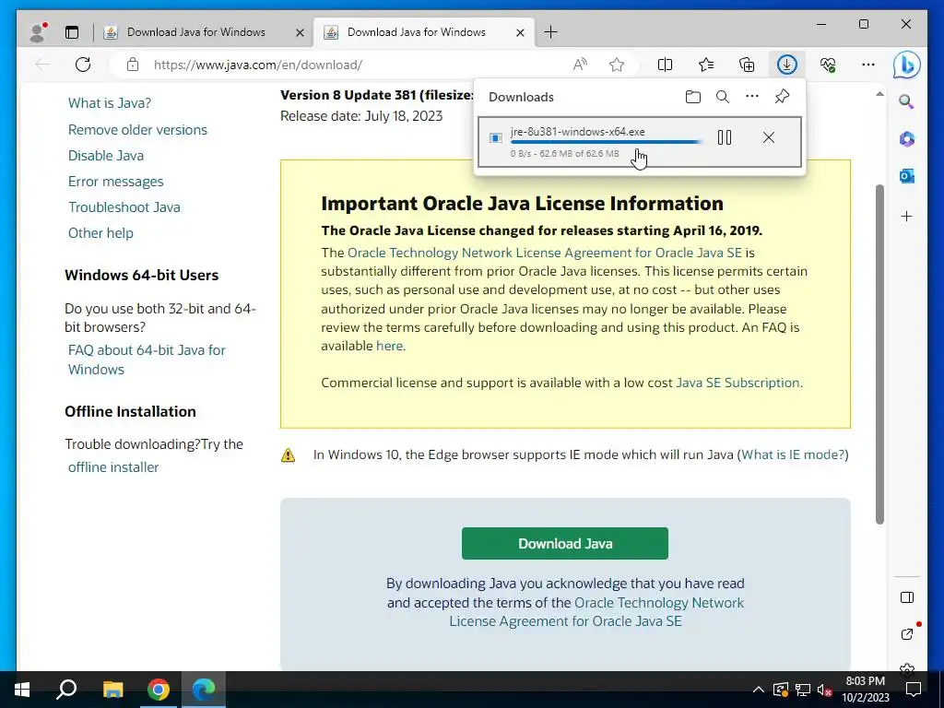Click the offline installer link
The height and width of the screenshot is (708, 944).
[x=113, y=467]
